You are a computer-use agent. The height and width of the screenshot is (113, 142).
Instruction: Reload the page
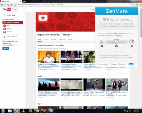click(x=9, y=5)
